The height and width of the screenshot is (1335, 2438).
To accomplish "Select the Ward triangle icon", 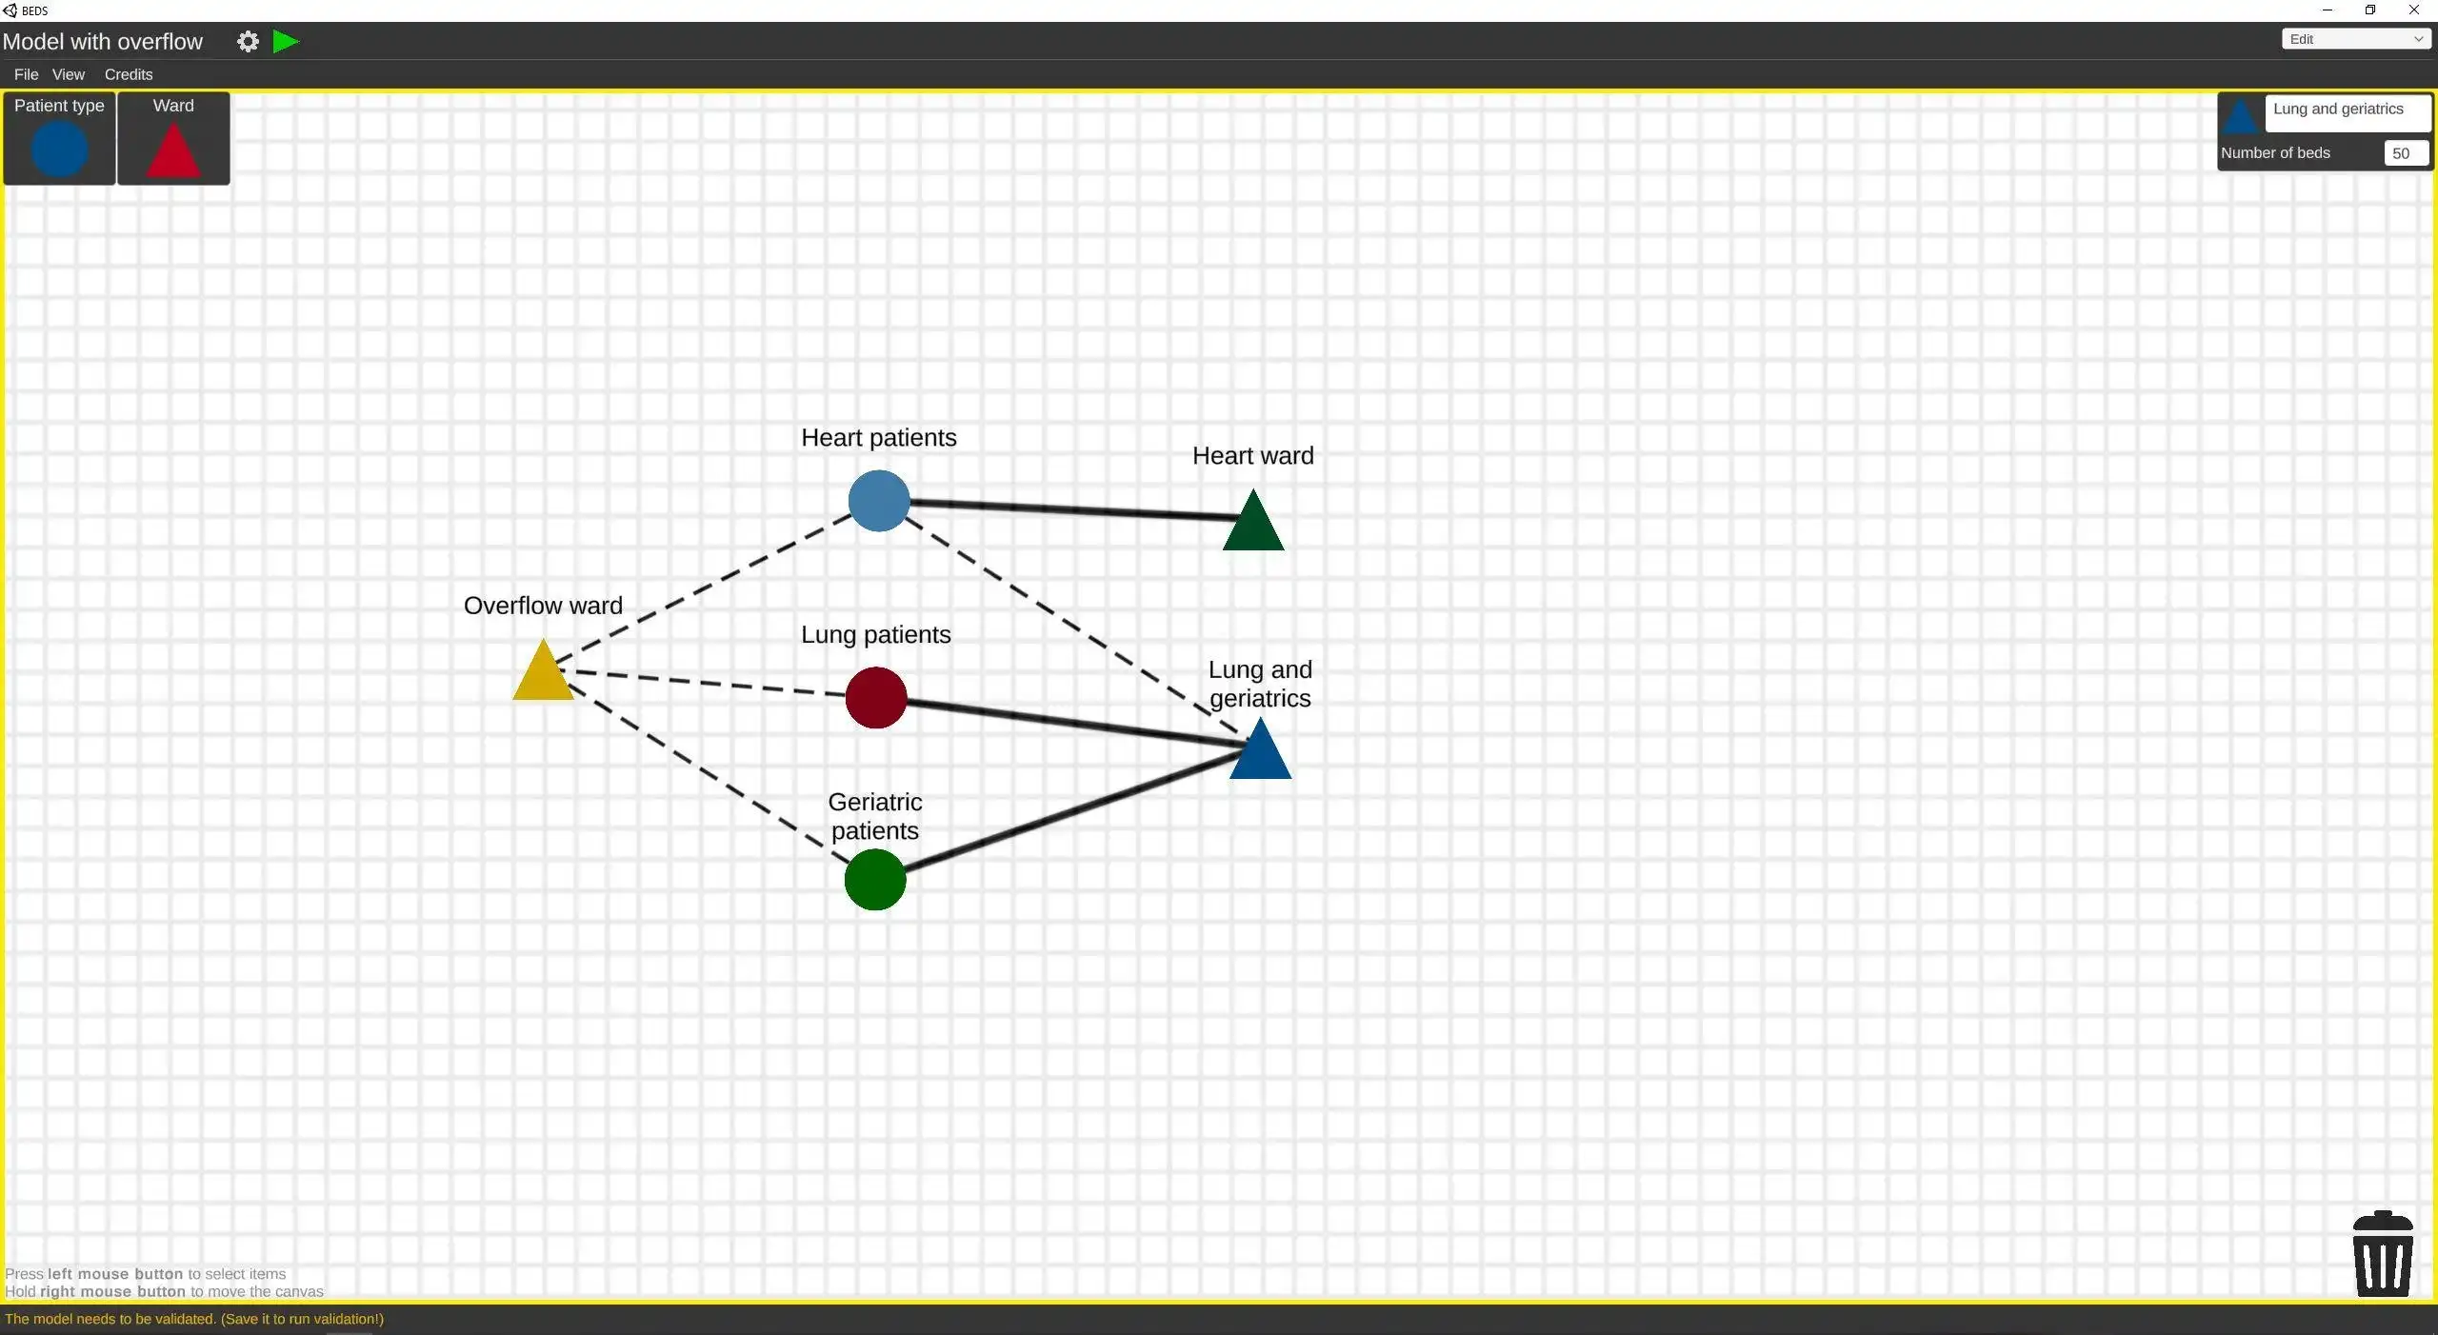I will point(172,149).
